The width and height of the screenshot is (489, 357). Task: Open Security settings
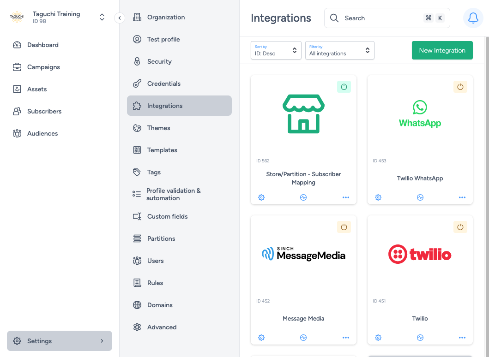[x=179, y=61]
